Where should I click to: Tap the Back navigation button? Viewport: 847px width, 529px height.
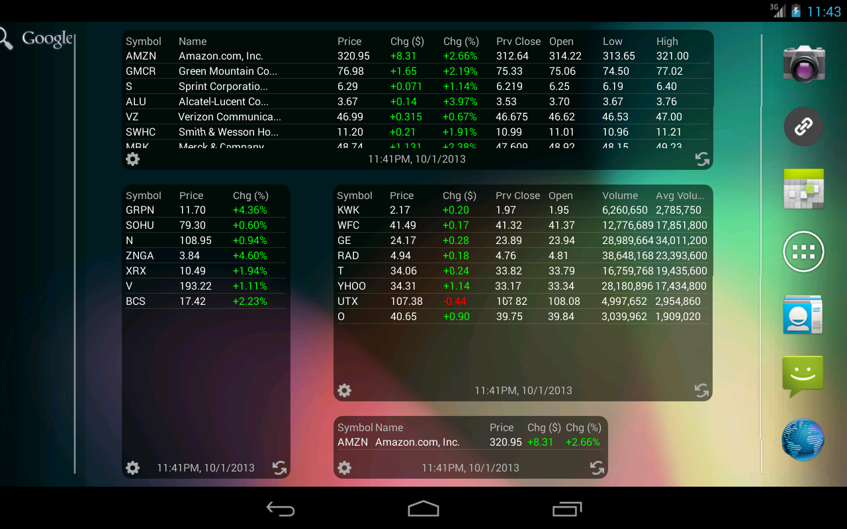tap(281, 509)
